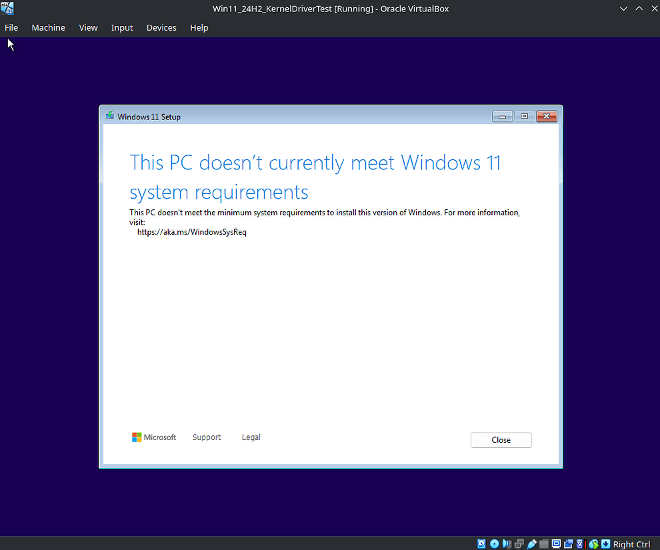Click the Support link in the Setup footer

(x=207, y=437)
